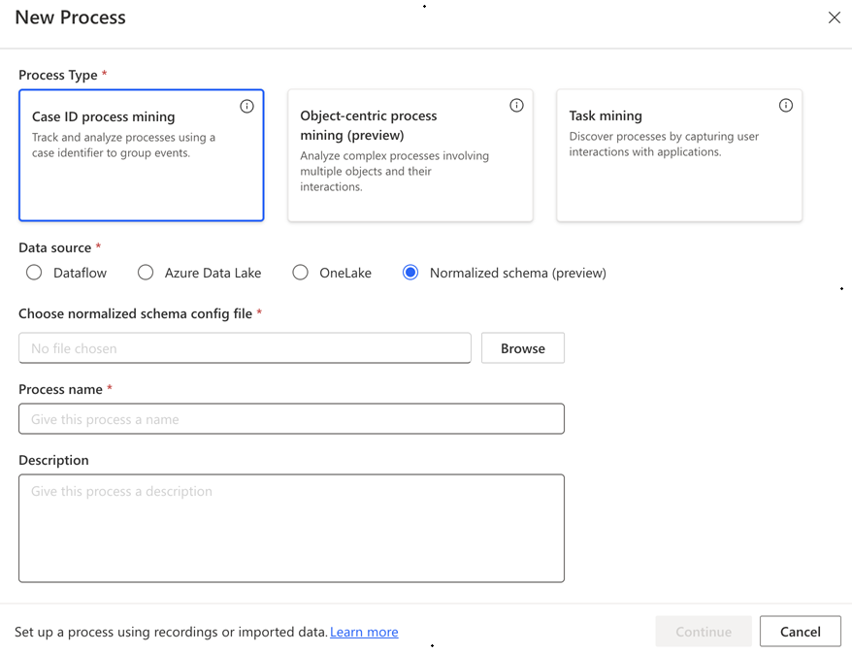Click into the Description text area
The image size is (852, 653).
(x=291, y=529)
